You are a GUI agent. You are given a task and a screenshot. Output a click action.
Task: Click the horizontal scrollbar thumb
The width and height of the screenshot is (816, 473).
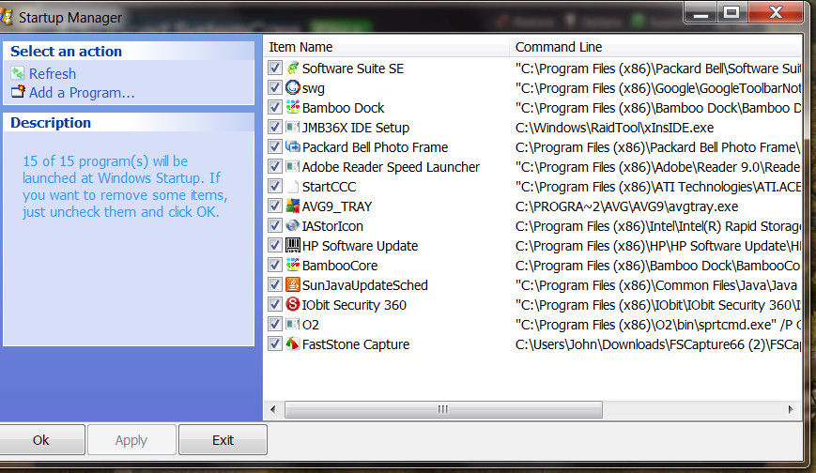pyautogui.click(x=443, y=409)
